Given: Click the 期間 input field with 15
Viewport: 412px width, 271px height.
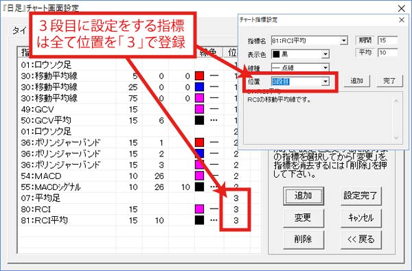Looking at the screenshot, I should [388, 40].
